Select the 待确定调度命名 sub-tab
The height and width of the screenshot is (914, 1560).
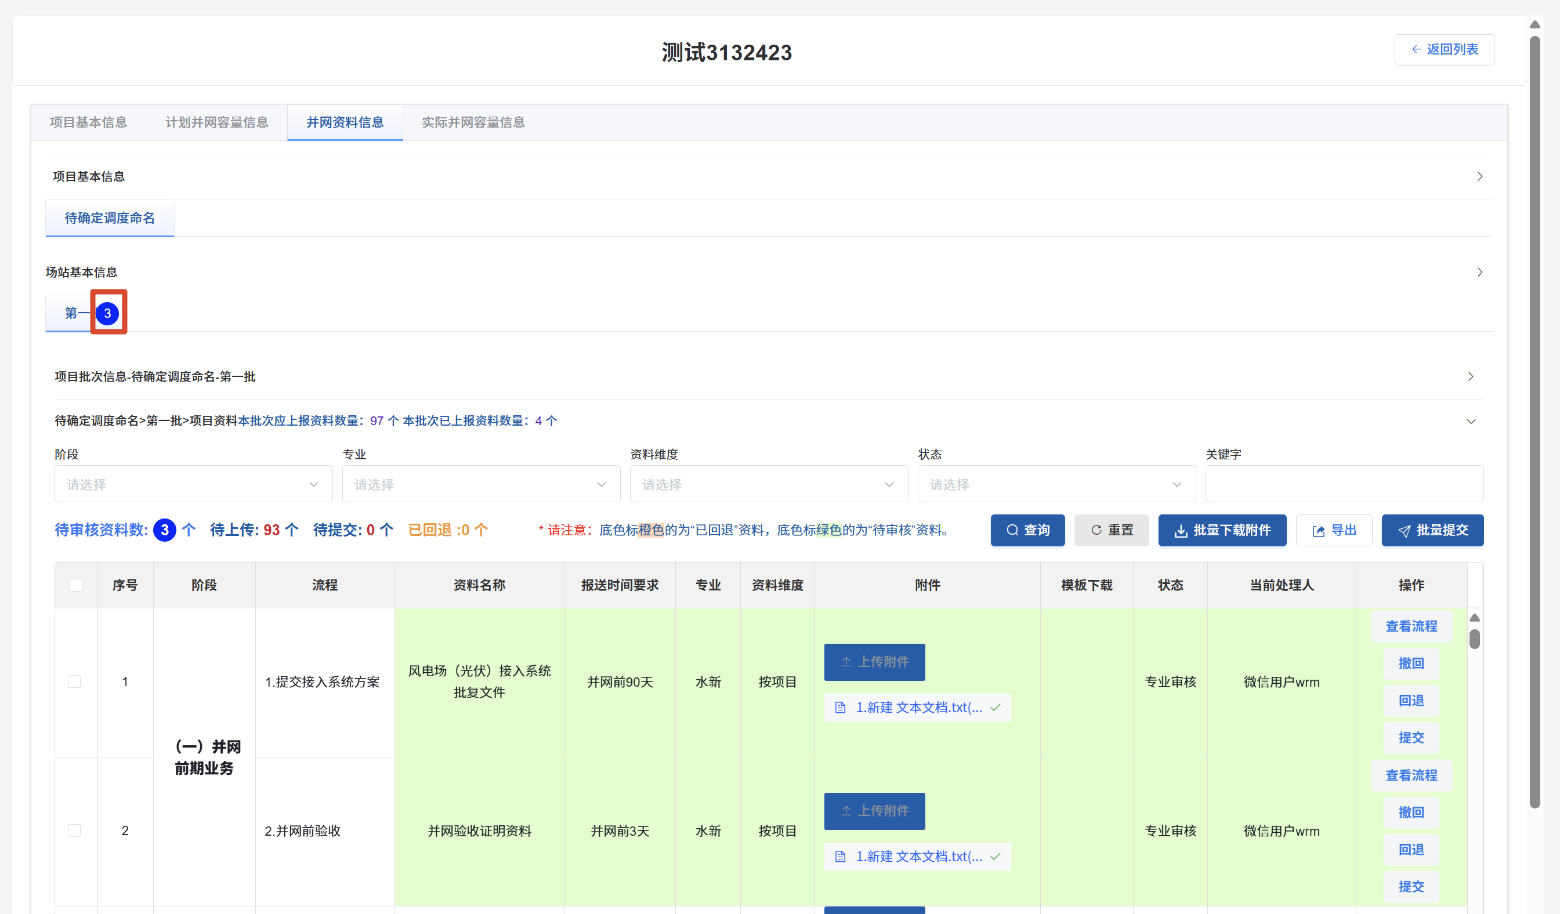[110, 218]
